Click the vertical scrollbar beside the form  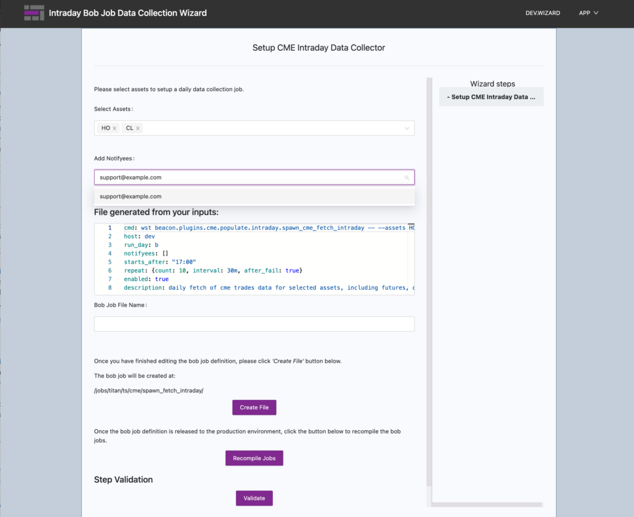429,282
